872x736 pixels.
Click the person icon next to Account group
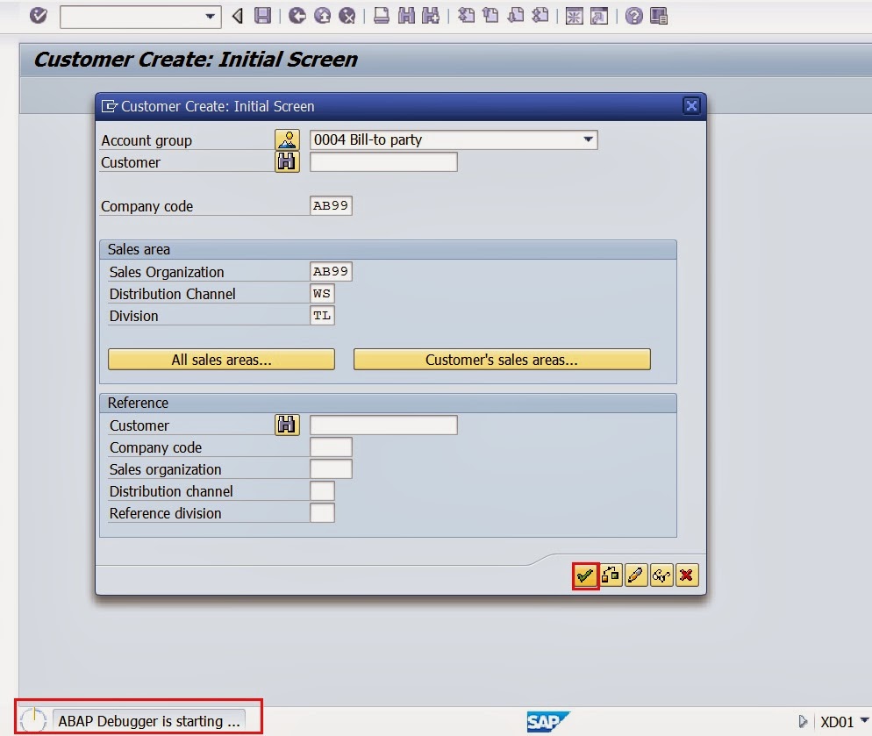click(287, 139)
